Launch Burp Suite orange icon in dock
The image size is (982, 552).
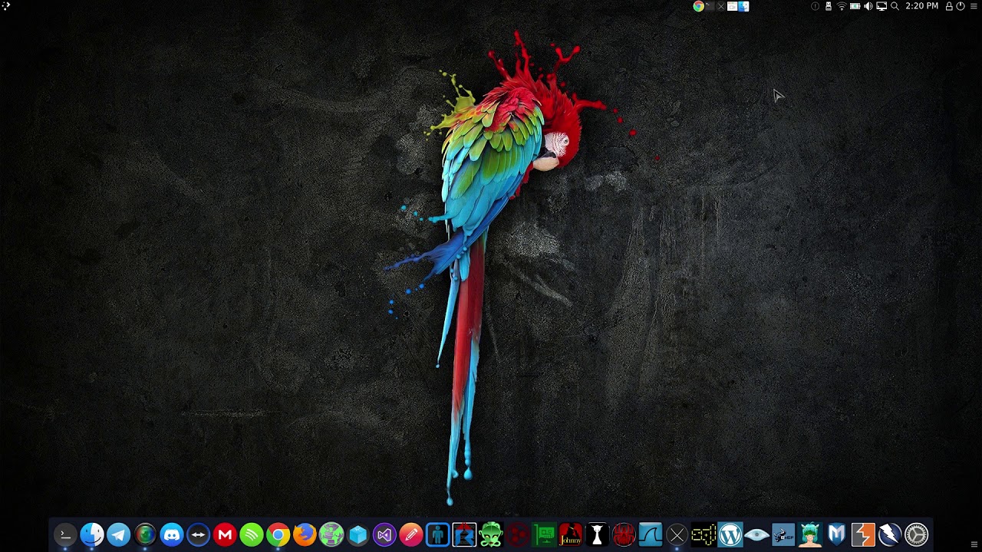pyautogui.click(x=863, y=534)
